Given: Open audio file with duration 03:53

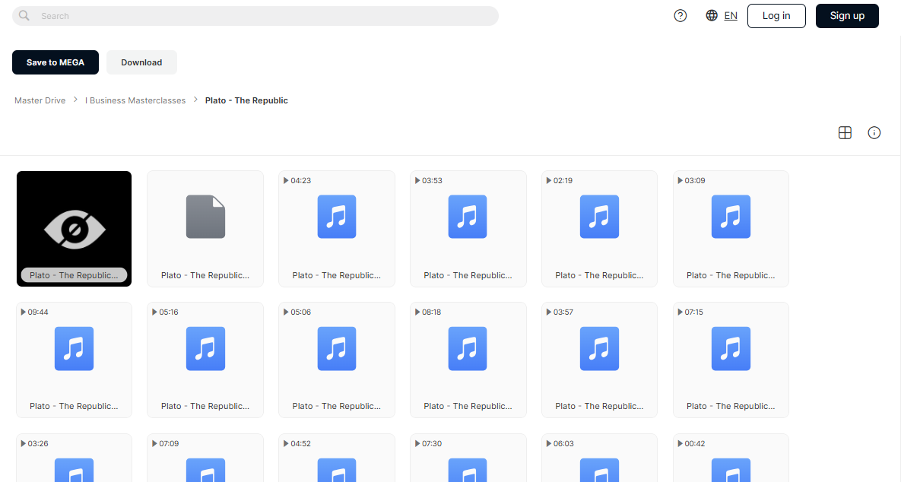Looking at the screenshot, I should pyautogui.click(x=468, y=229).
